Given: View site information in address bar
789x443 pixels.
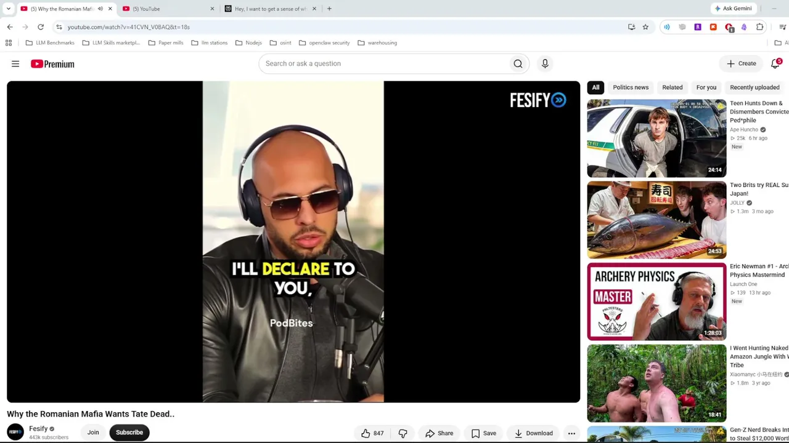Looking at the screenshot, I should 59,27.
